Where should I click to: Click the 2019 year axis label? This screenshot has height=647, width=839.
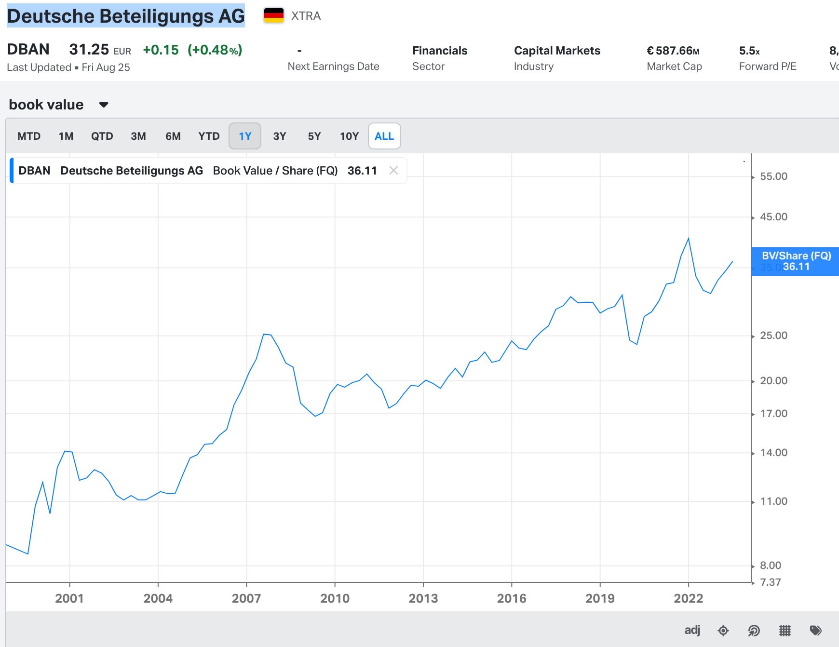600,598
